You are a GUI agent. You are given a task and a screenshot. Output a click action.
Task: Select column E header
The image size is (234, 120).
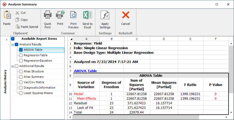190,39
